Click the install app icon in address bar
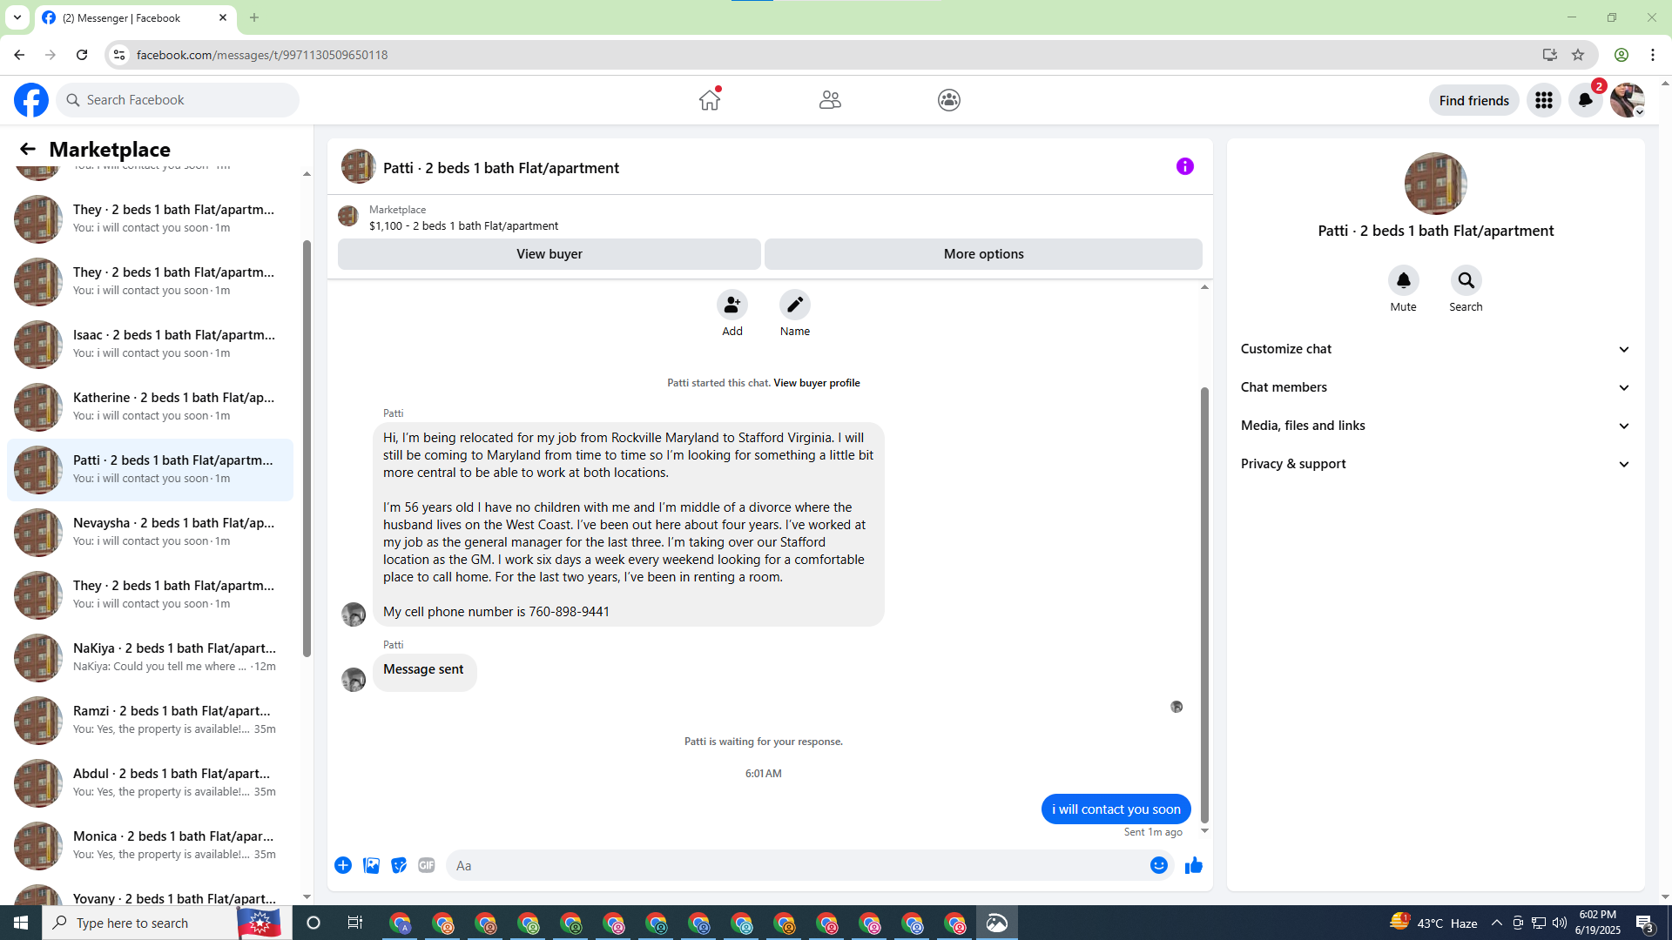 1550,55
